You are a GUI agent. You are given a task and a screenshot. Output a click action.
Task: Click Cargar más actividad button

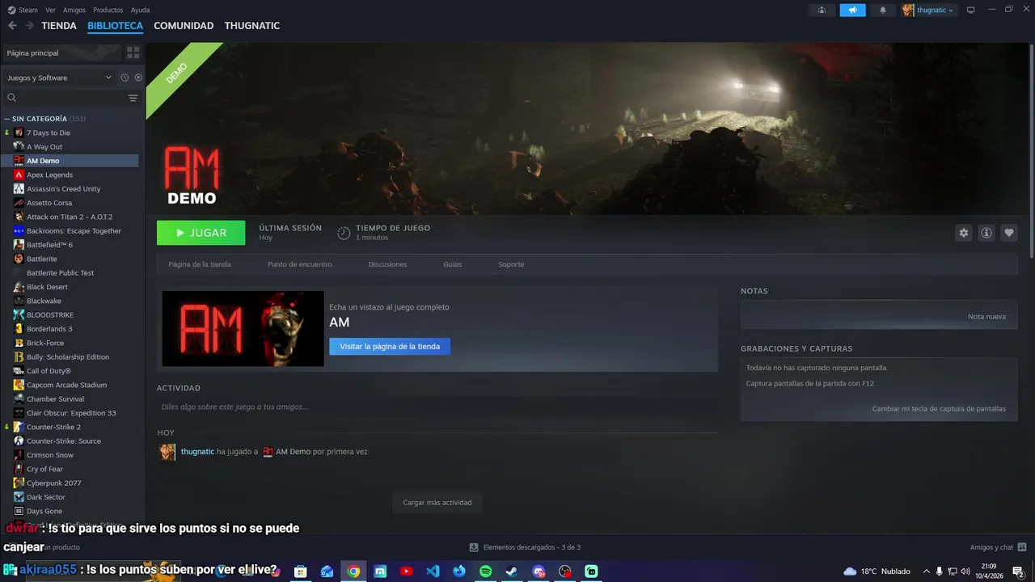[437, 502]
